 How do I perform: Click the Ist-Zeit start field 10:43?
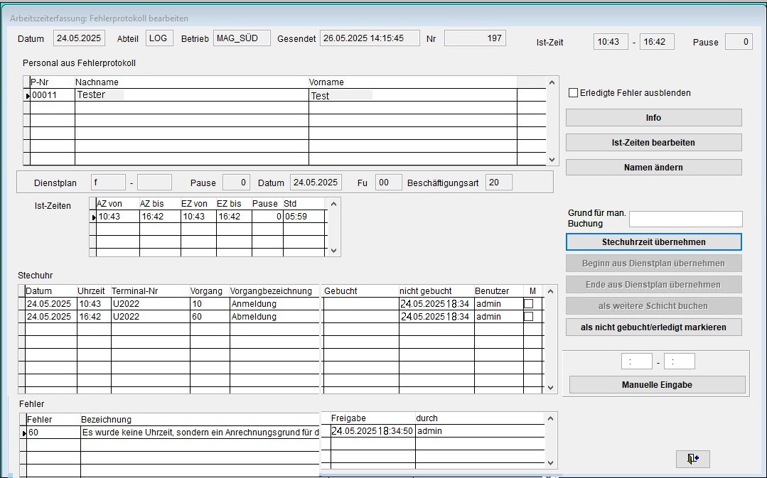tap(611, 42)
